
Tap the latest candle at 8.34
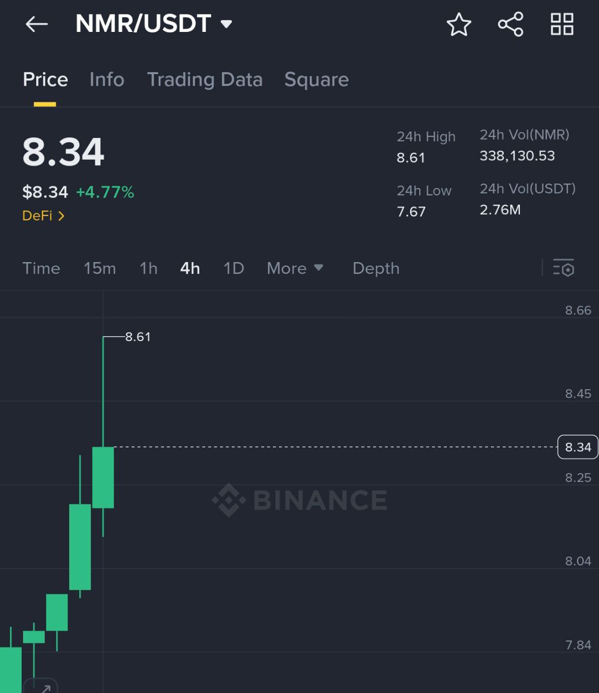tap(103, 478)
